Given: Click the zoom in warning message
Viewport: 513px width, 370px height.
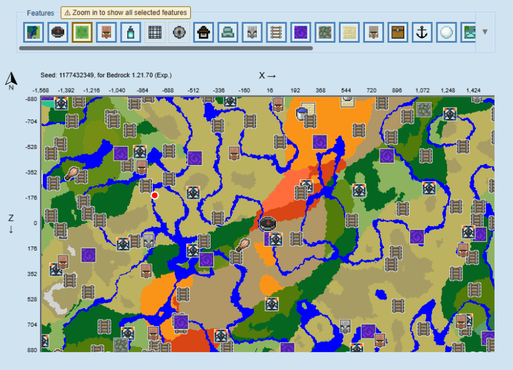Looking at the screenshot, I should pyautogui.click(x=125, y=12).
